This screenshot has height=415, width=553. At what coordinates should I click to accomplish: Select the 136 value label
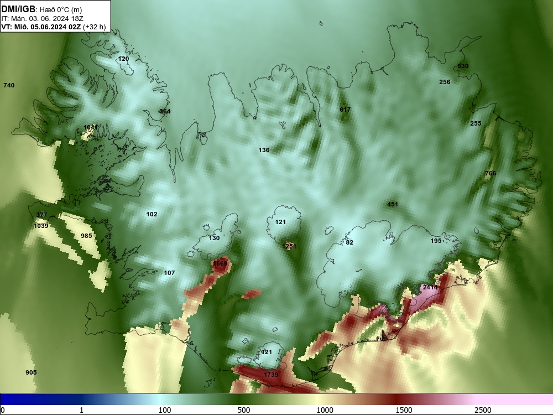(x=264, y=150)
